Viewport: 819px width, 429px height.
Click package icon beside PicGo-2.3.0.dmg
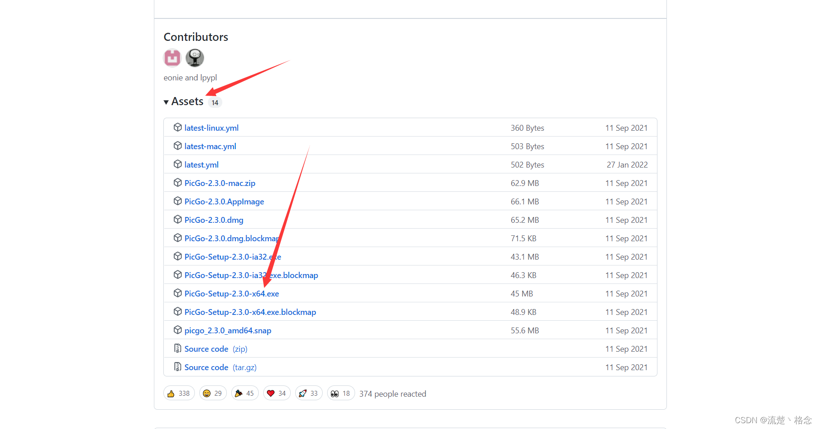pos(178,220)
